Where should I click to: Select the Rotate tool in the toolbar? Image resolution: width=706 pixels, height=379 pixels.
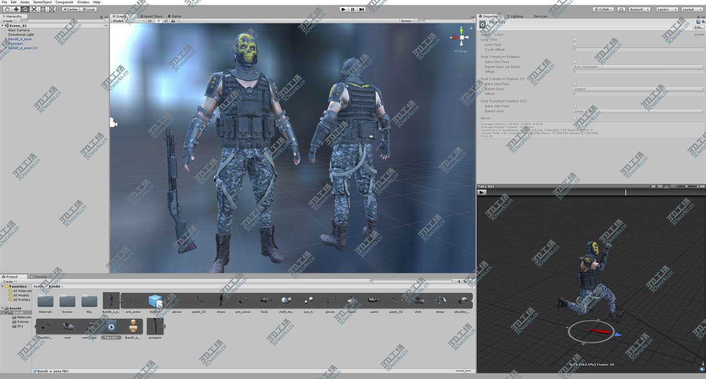pyautogui.click(x=25, y=9)
